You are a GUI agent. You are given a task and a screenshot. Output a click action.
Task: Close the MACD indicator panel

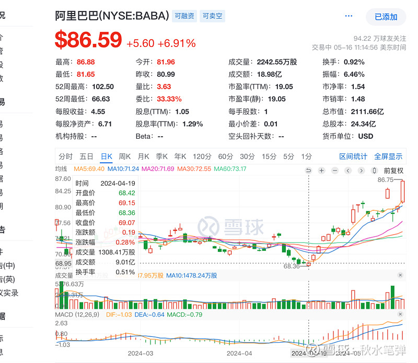[x=400, y=314]
